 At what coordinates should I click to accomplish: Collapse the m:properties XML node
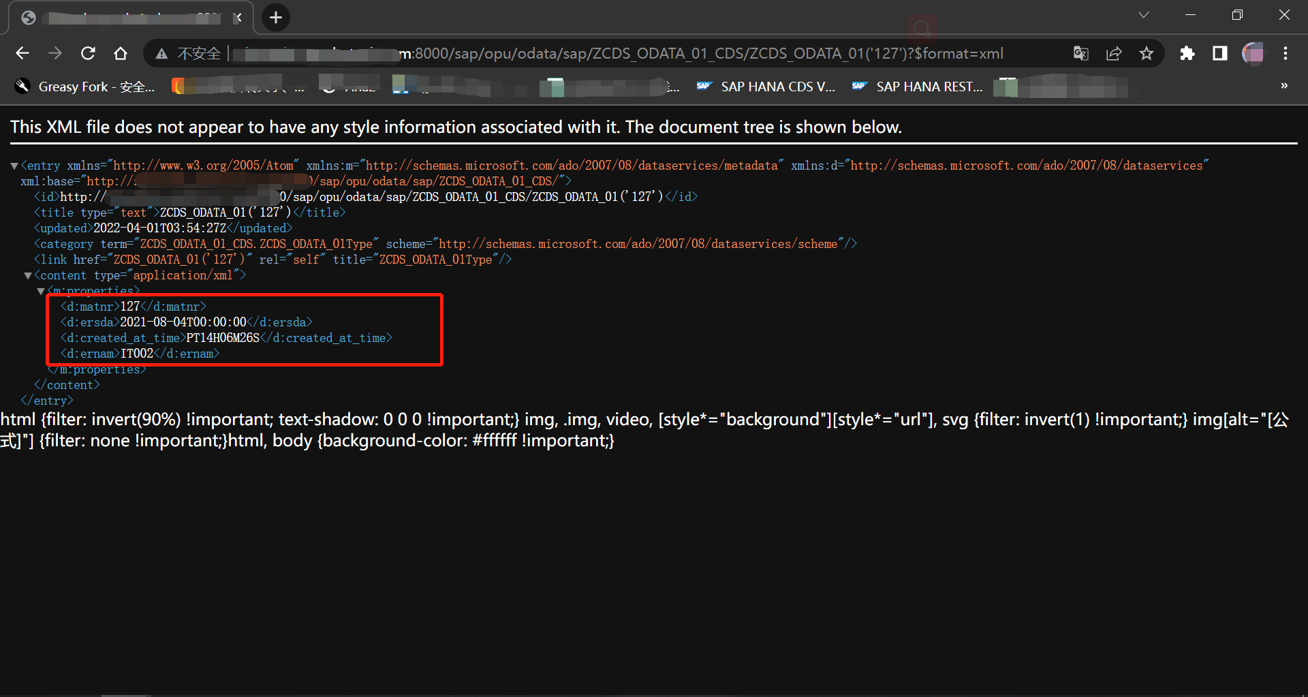pos(41,291)
